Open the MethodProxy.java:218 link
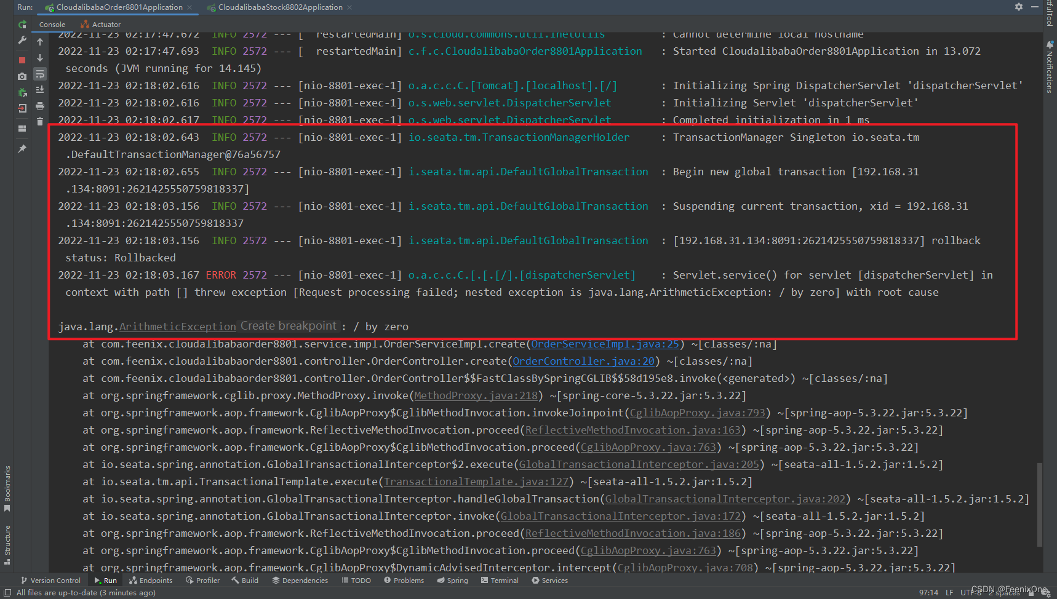 coord(476,396)
